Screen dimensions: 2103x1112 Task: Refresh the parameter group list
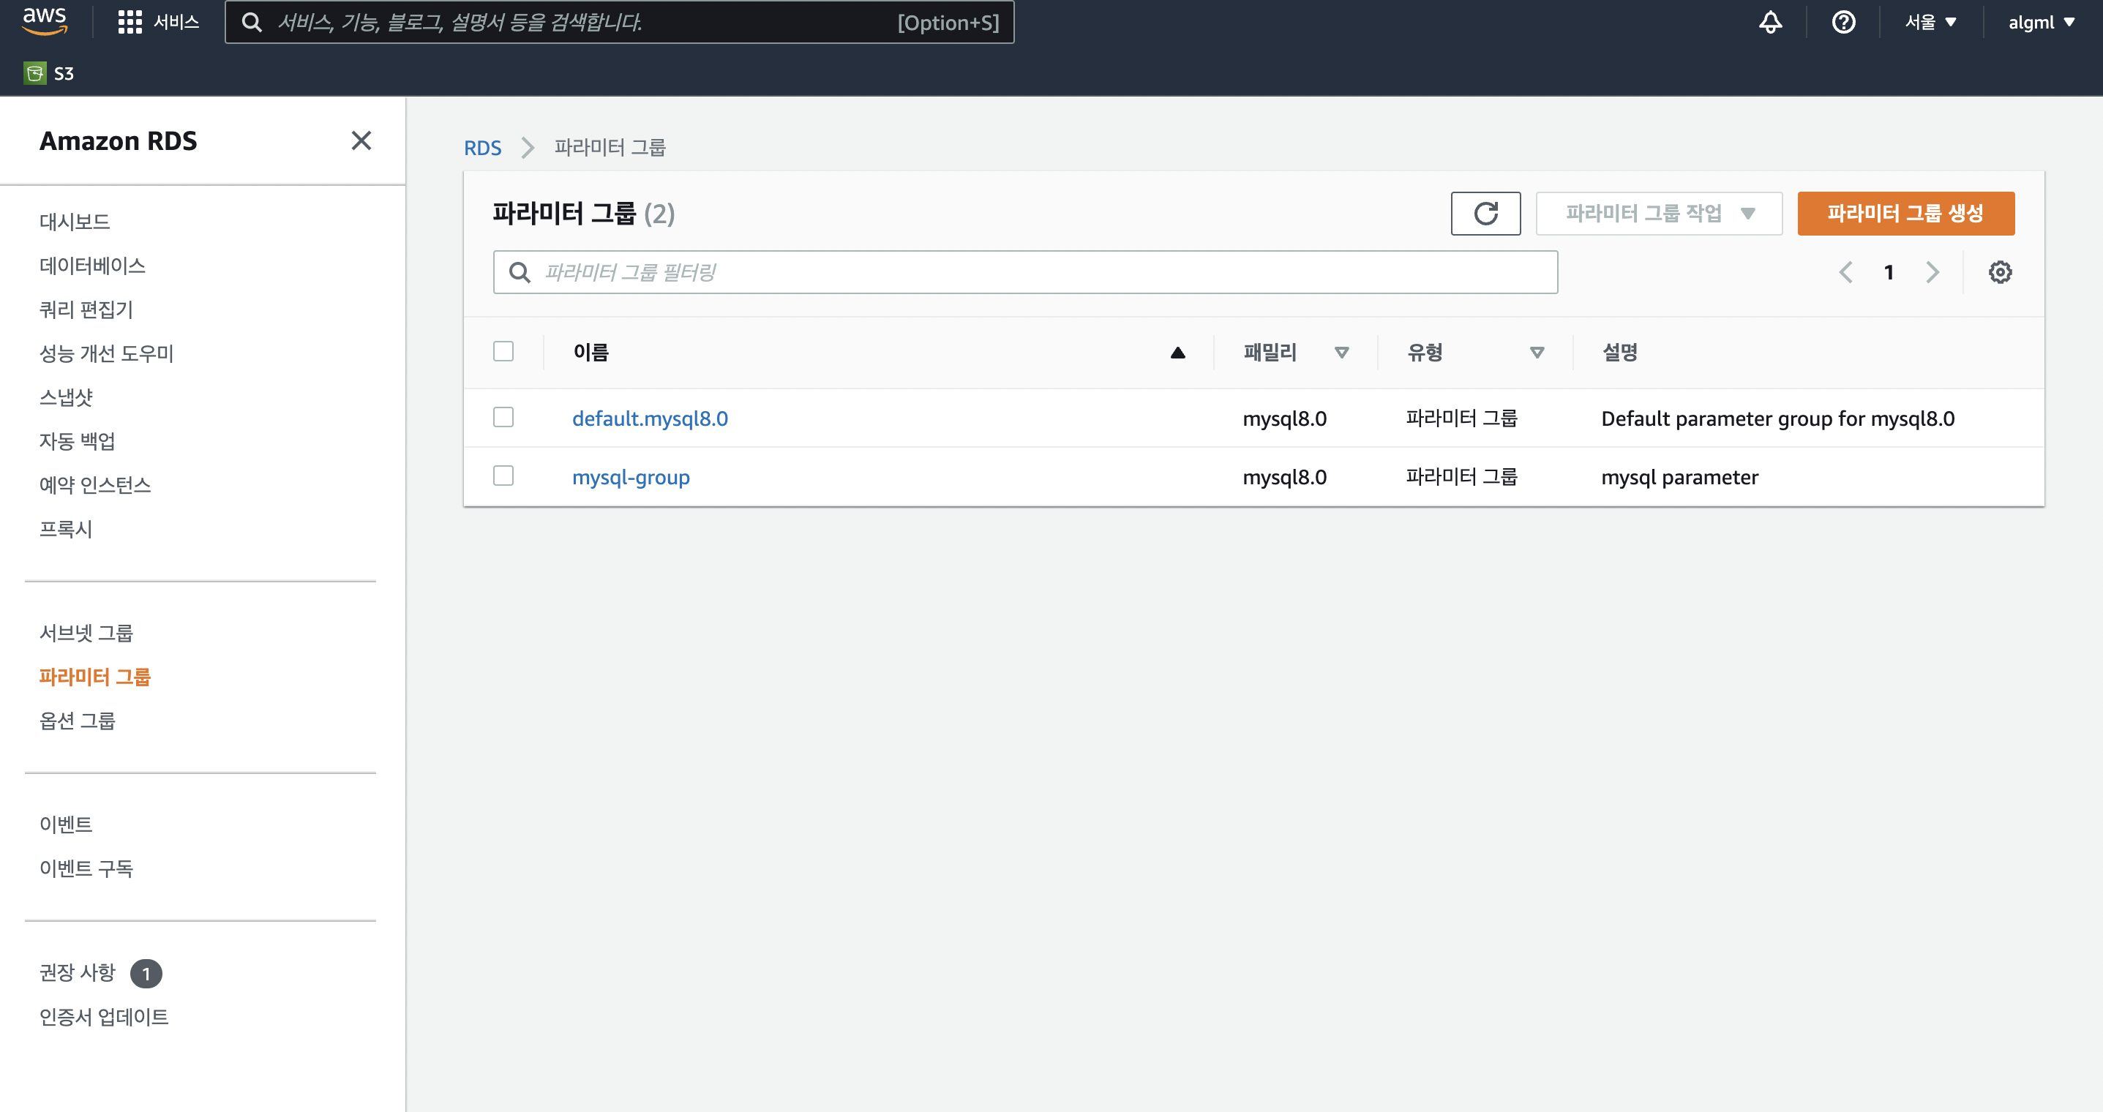tap(1485, 213)
